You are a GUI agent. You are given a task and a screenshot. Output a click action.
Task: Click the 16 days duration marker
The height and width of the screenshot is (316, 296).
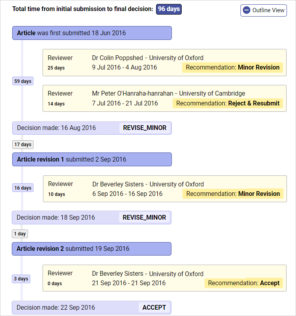tap(22, 188)
